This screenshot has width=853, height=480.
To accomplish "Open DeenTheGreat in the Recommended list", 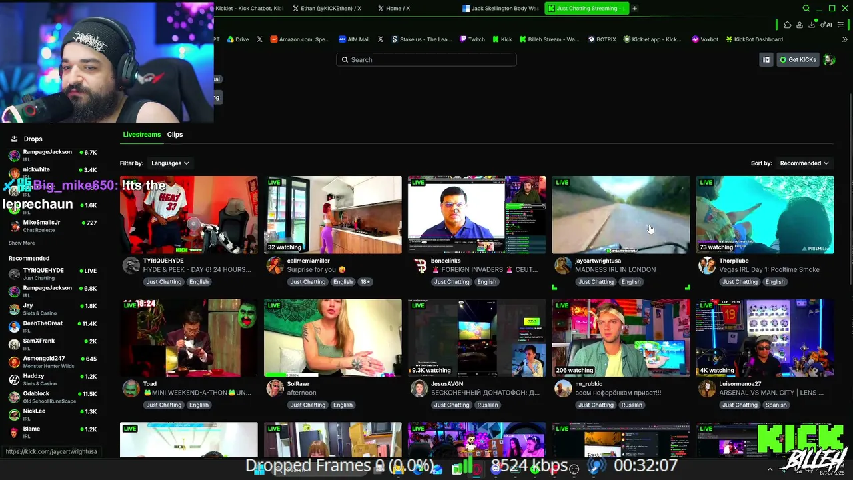I will pos(53,326).
